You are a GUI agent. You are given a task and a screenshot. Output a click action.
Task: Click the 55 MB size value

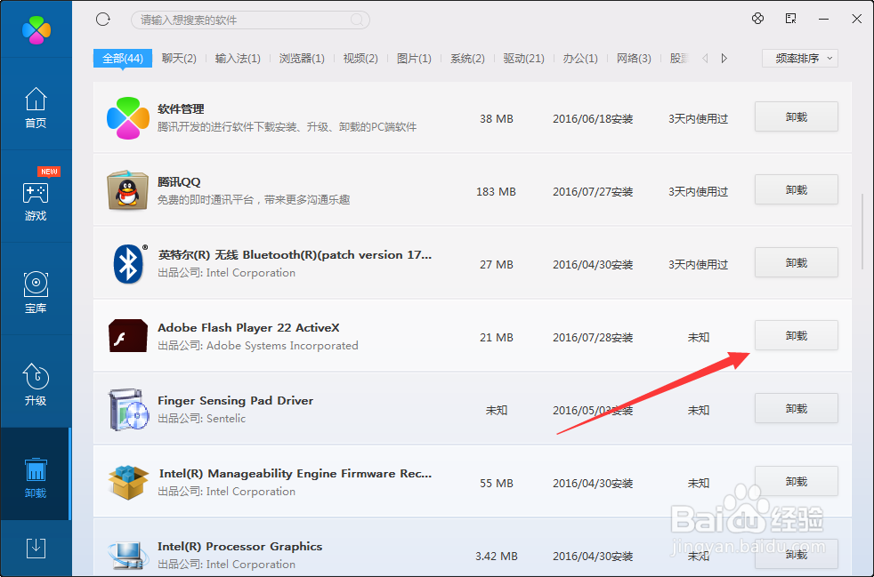[x=496, y=484]
